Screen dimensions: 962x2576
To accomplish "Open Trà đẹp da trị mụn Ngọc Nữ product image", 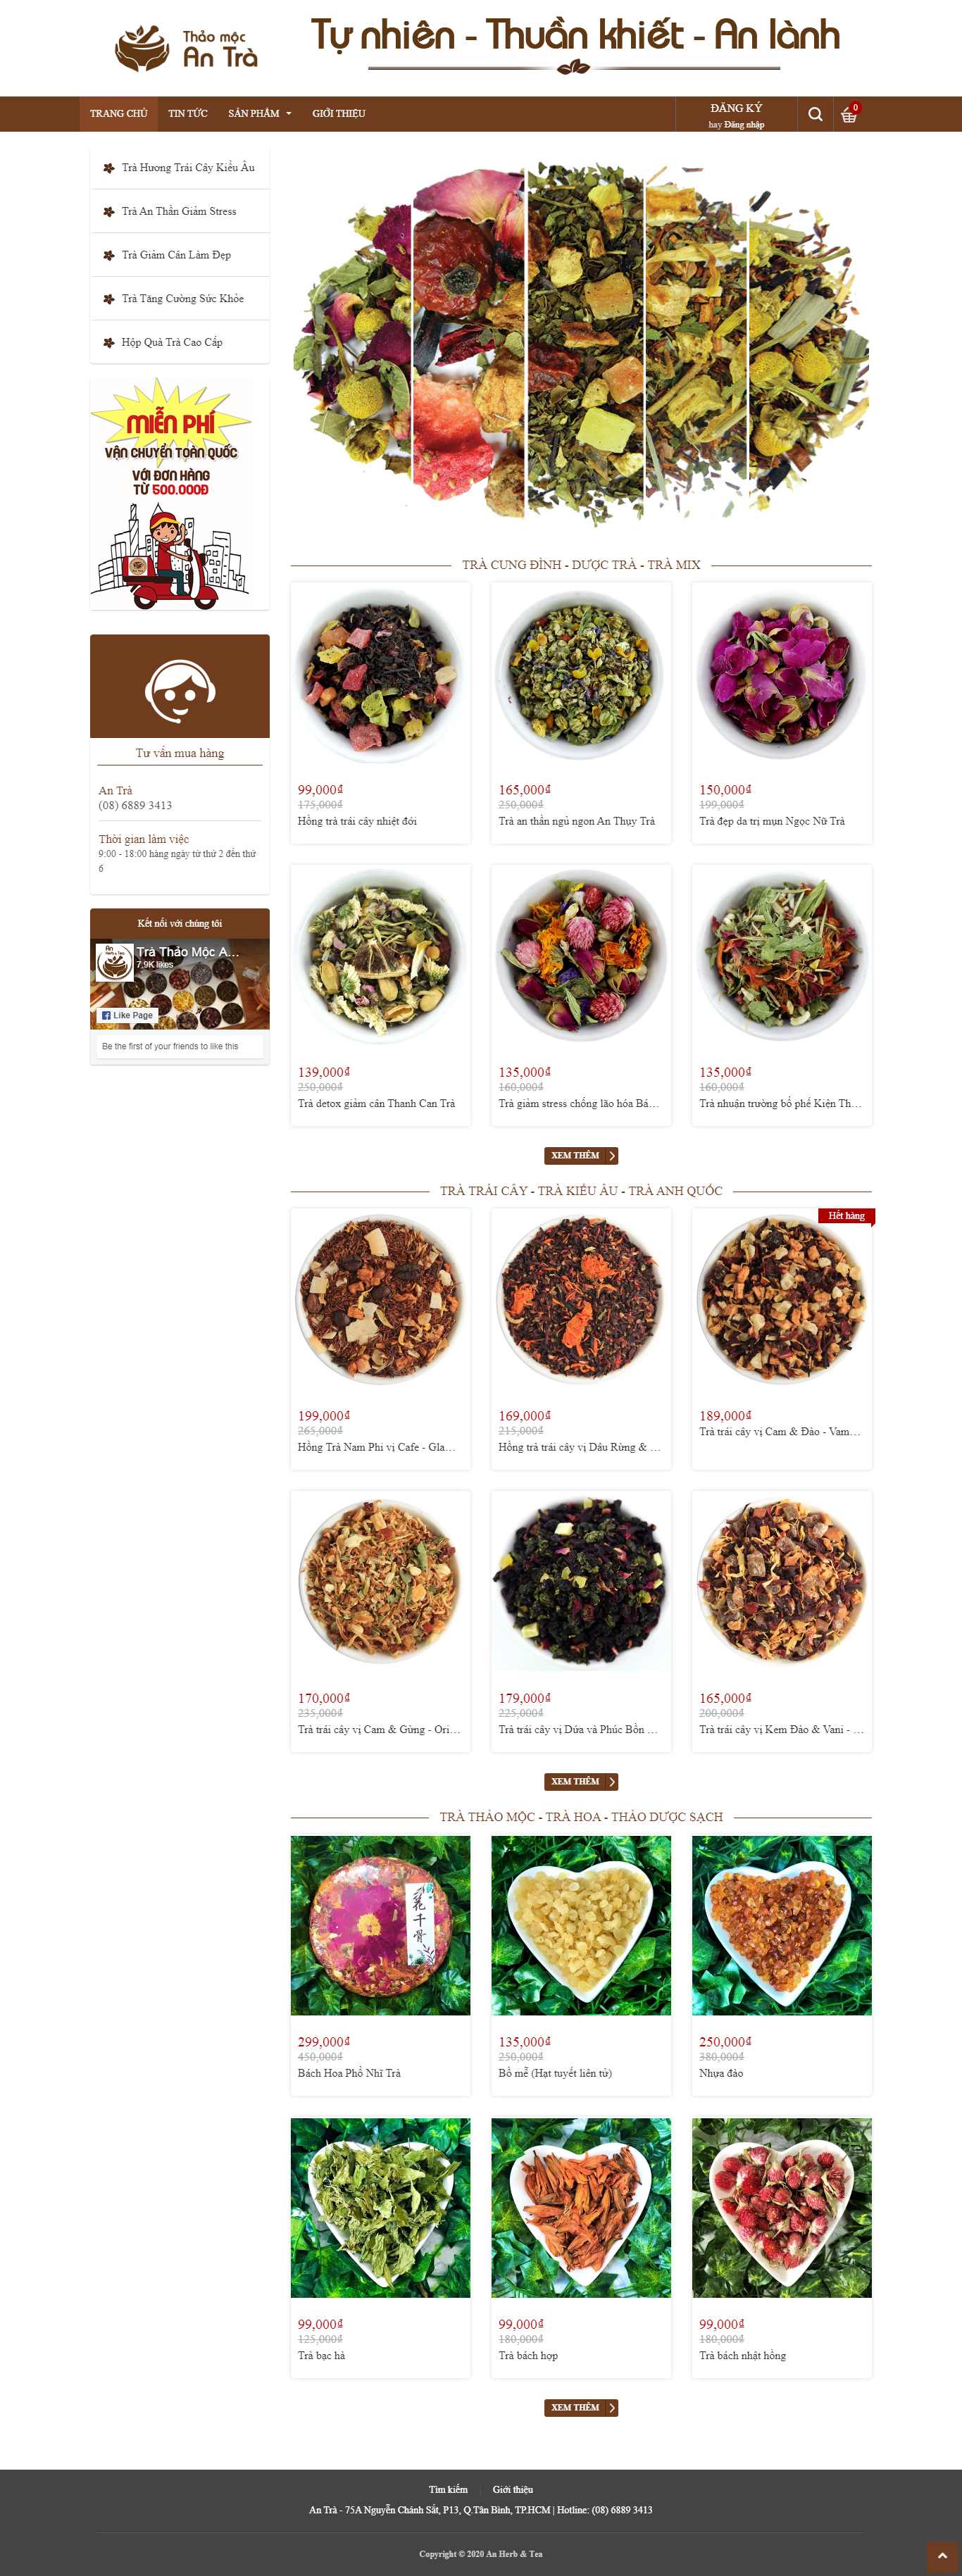I will click(782, 673).
